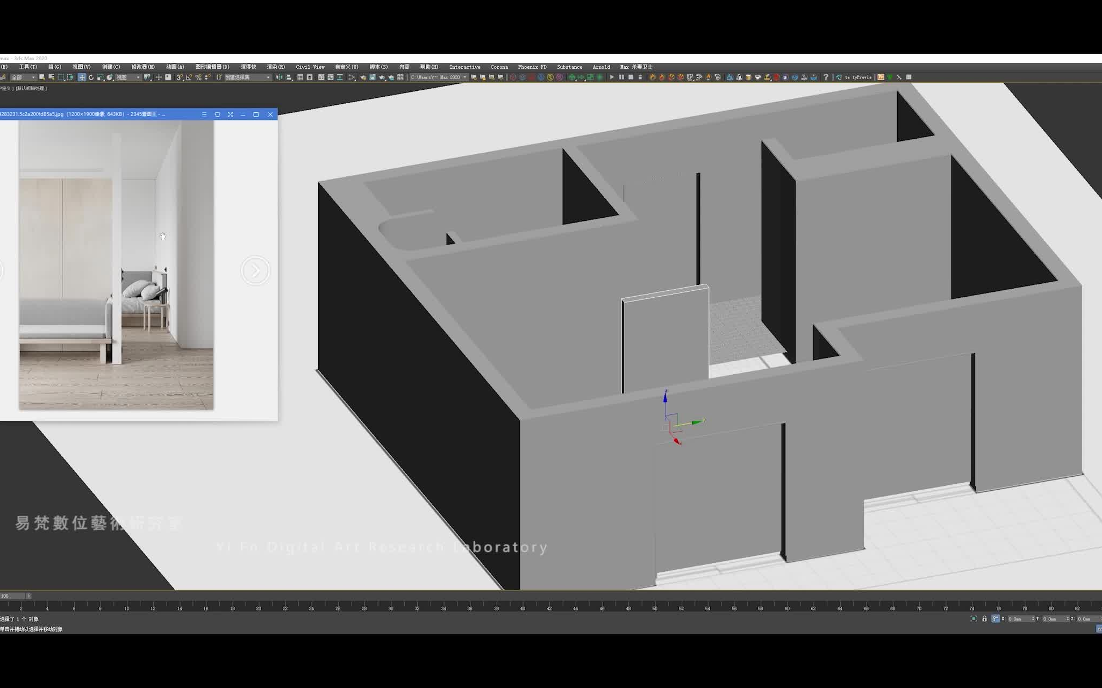Click the next image arrow in picture viewer

click(x=255, y=271)
